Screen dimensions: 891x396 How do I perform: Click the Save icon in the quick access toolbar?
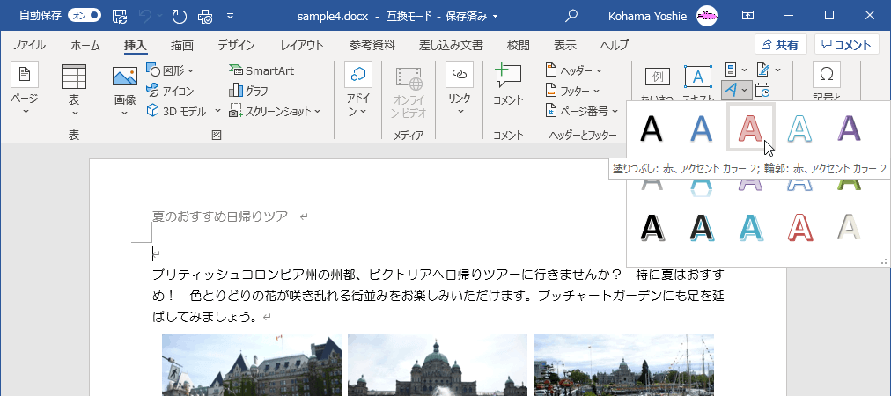(x=119, y=16)
